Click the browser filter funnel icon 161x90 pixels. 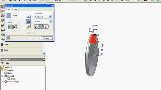point(2,63)
